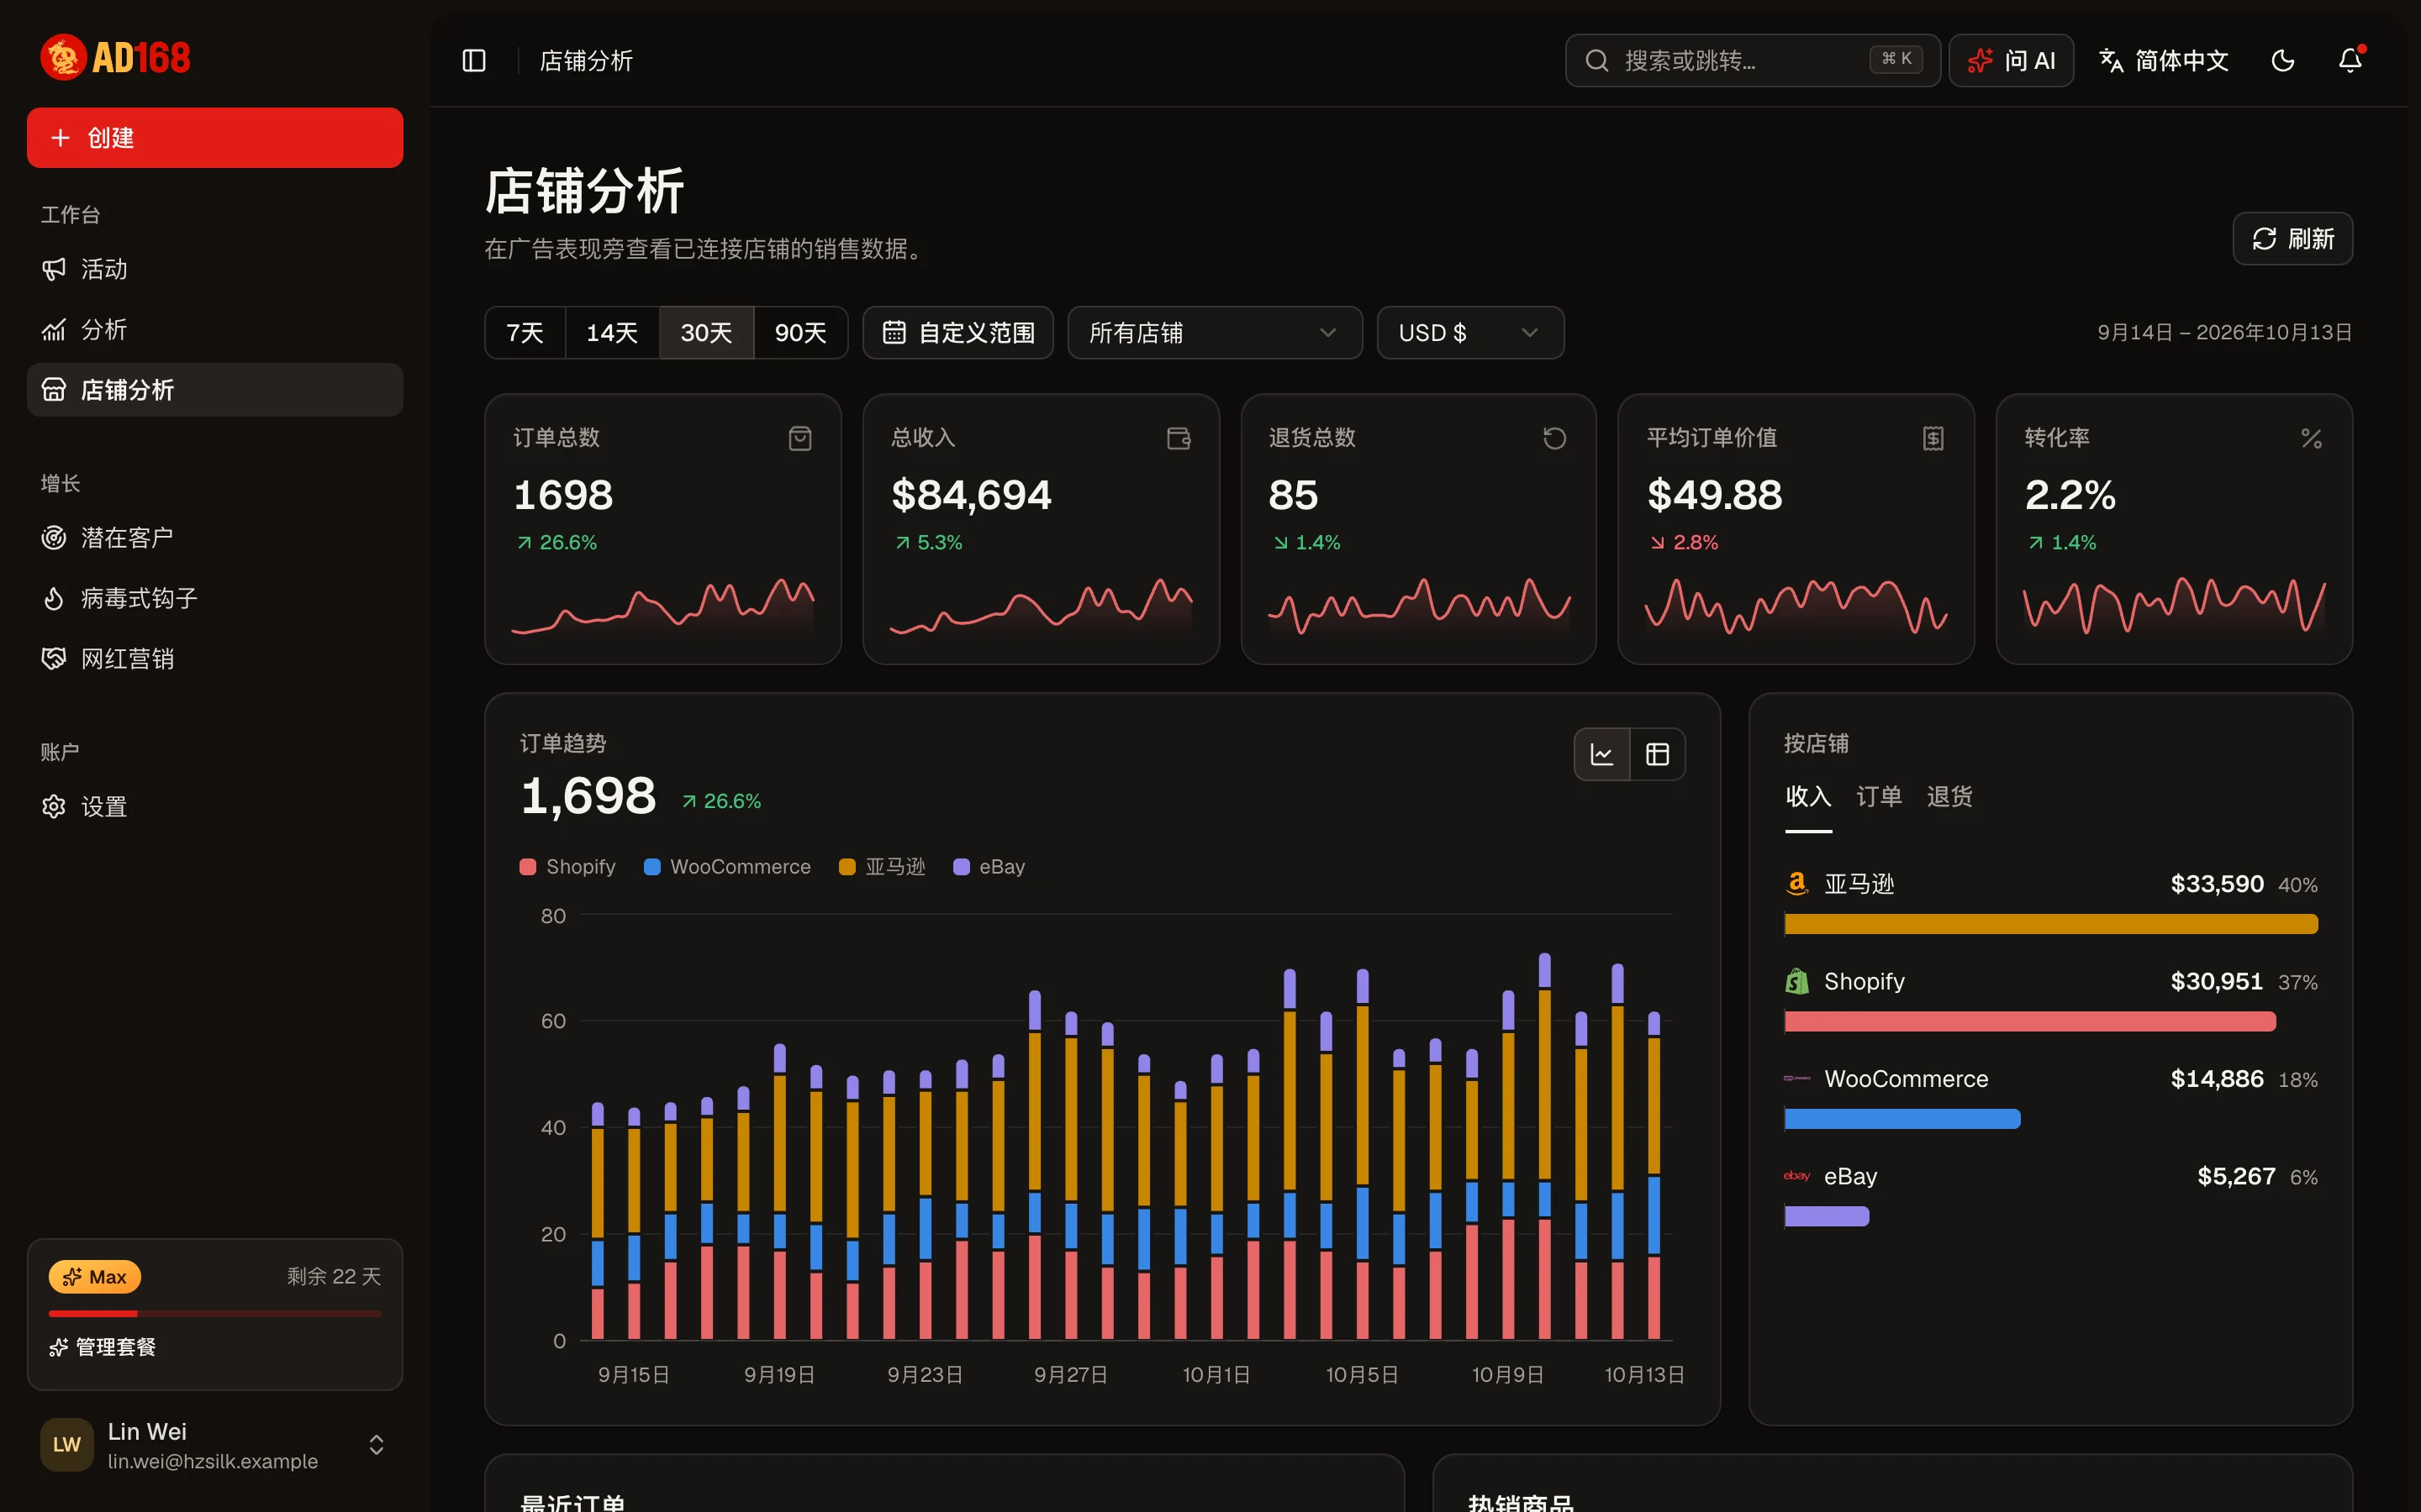This screenshot has width=2421, height=1512.
Task: Click the receipt icon in 平均订单价值 card
Action: pyautogui.click(x=1933, y=438)
